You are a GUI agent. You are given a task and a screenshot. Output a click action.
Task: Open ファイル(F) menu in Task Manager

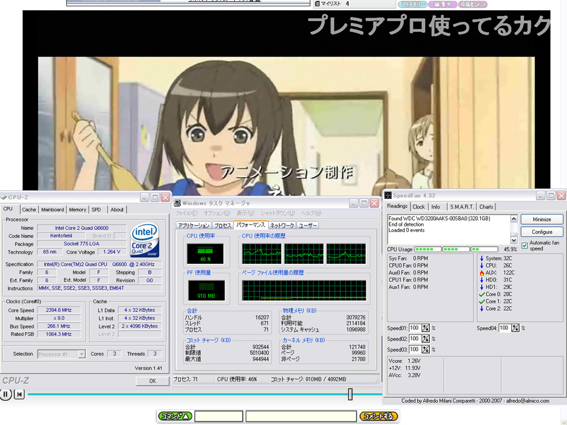tap(186, 213)
